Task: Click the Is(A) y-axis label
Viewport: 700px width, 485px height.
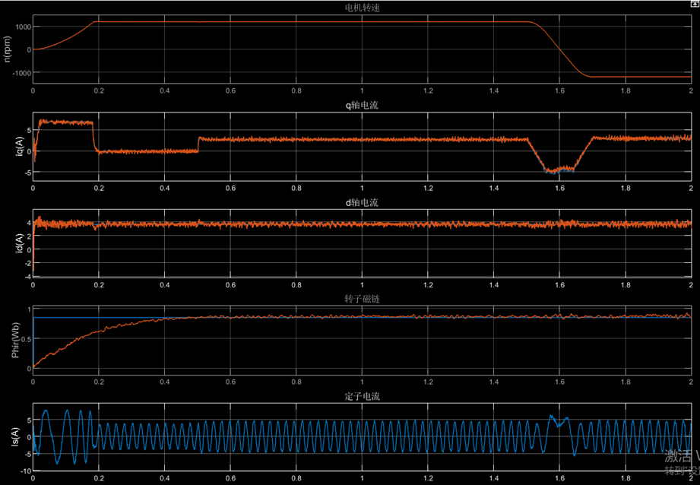Action: [x=16, y=437]
